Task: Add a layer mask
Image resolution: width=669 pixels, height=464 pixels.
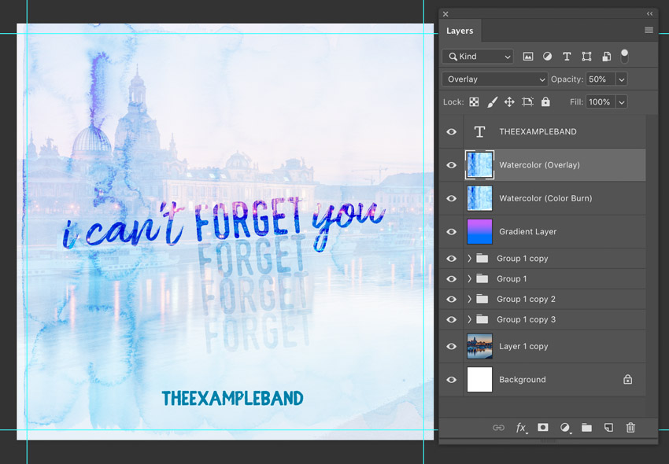Action: click(x=543, y=427)
